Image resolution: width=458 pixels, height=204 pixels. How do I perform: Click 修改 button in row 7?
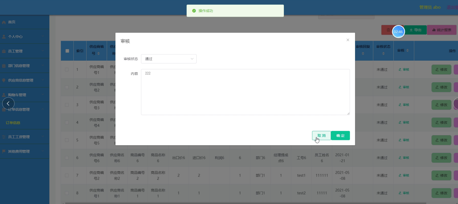point(441,176)
